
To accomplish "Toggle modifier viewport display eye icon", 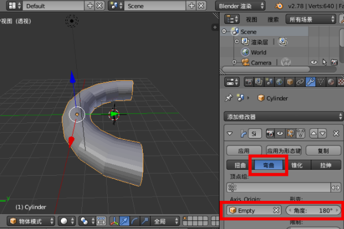I will pos(280,133).
